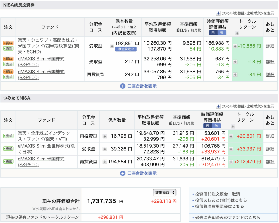Viewport: 279px width, 223px height.
Task: Expand all total returns in つみたてNISA header
Action: [233, 126]
